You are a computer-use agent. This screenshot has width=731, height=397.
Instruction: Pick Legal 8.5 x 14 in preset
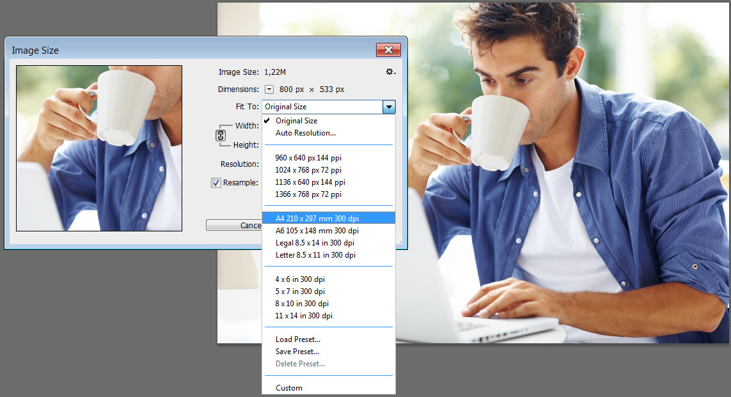tap(329, 242)
